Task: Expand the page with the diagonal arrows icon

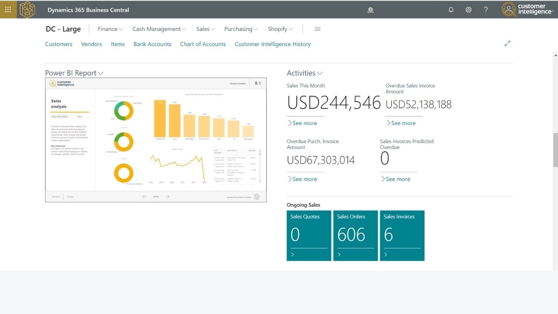Action: point(507,44)
